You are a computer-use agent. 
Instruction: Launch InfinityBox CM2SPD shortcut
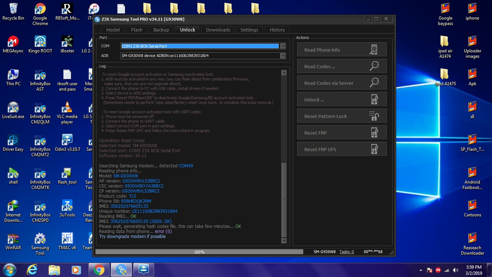coord(40,211)
